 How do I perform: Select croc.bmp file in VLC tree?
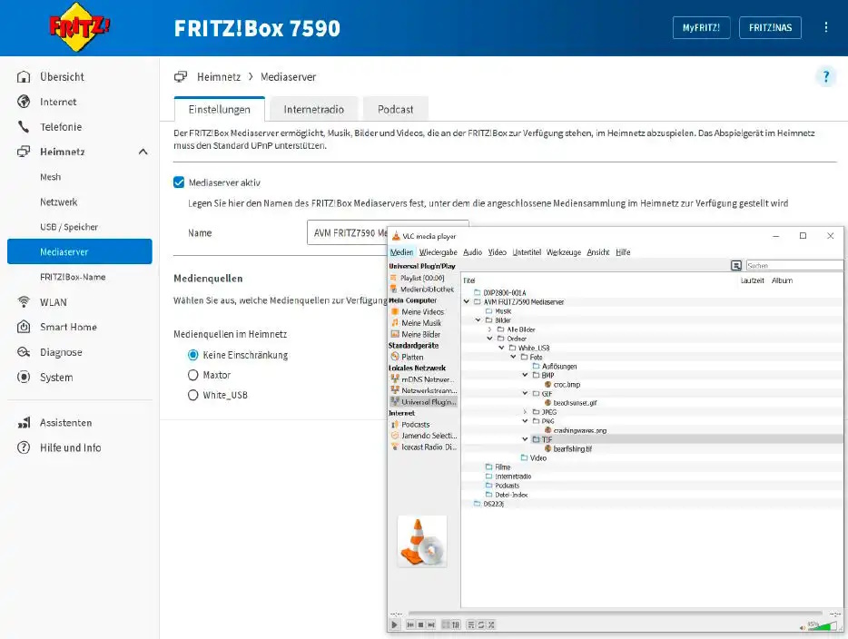[562, 384]
